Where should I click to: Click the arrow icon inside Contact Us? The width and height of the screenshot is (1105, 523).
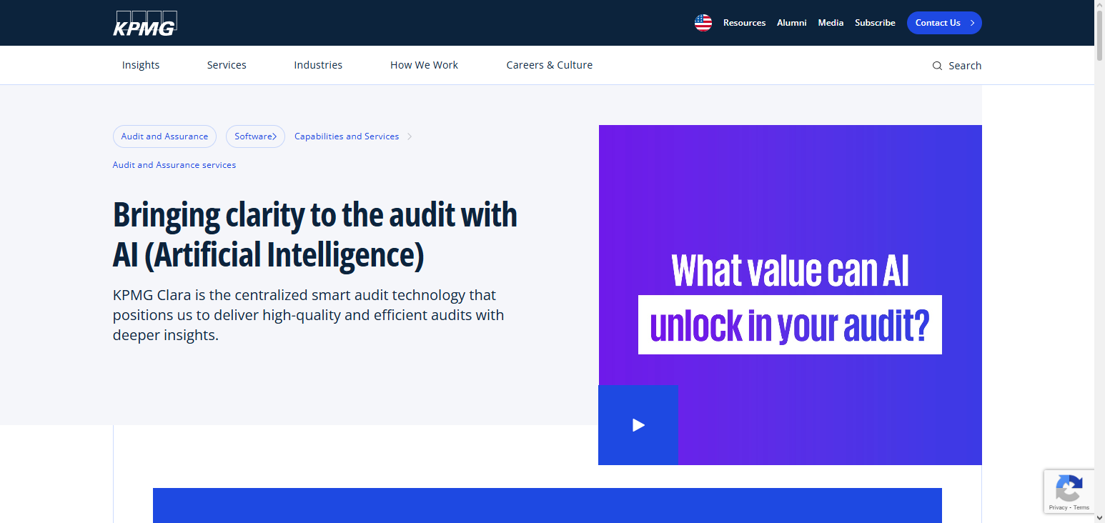[x=971, y=22]
